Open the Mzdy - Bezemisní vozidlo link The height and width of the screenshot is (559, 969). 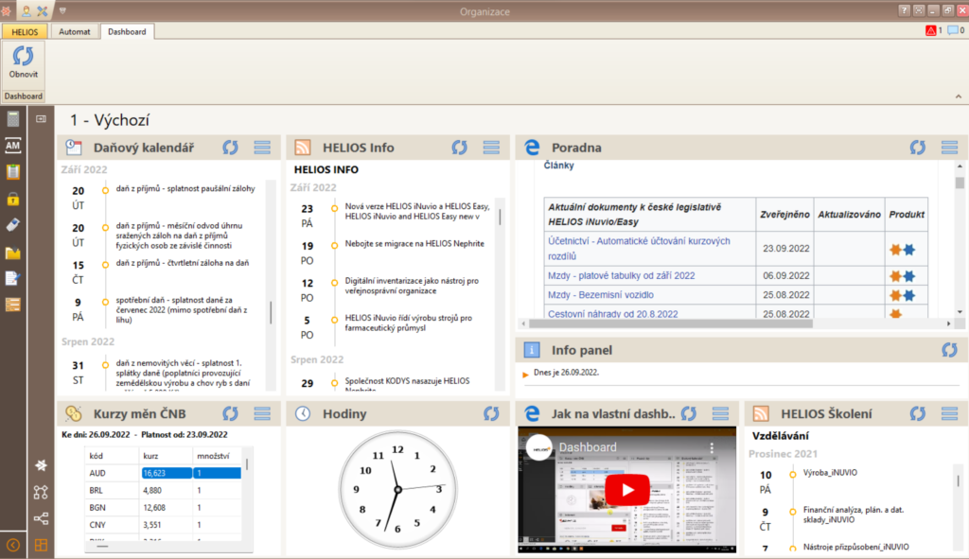[601, 294]
